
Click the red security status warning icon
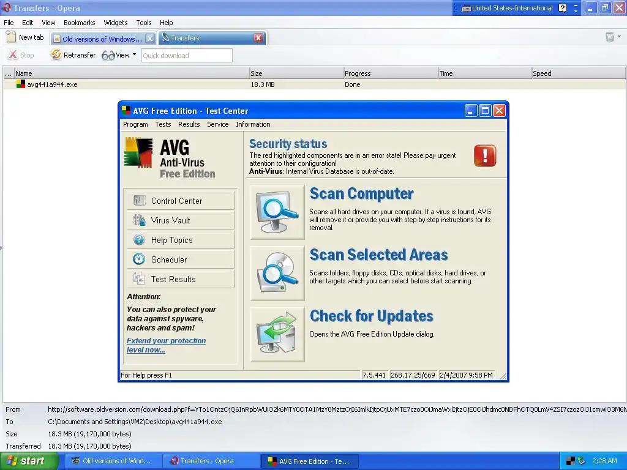[x=485, y=155]
